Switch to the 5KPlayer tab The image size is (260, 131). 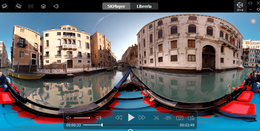tap(116, 6)
